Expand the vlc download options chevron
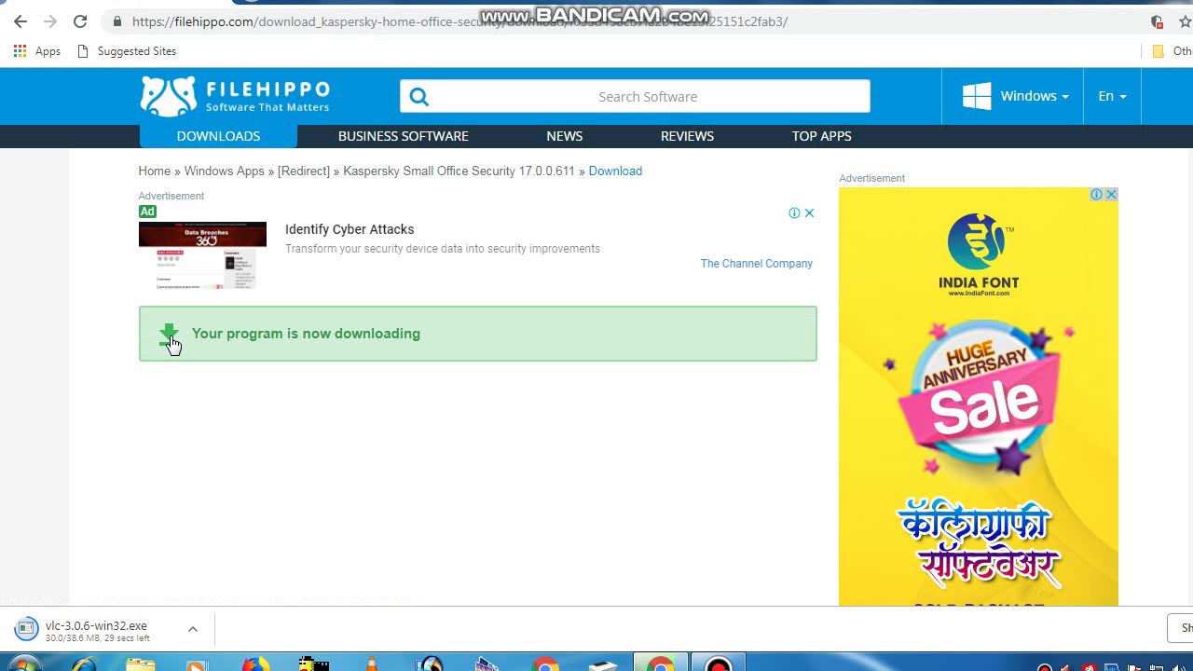Viewport: 1193px width, 671px height. coord(193,629)
